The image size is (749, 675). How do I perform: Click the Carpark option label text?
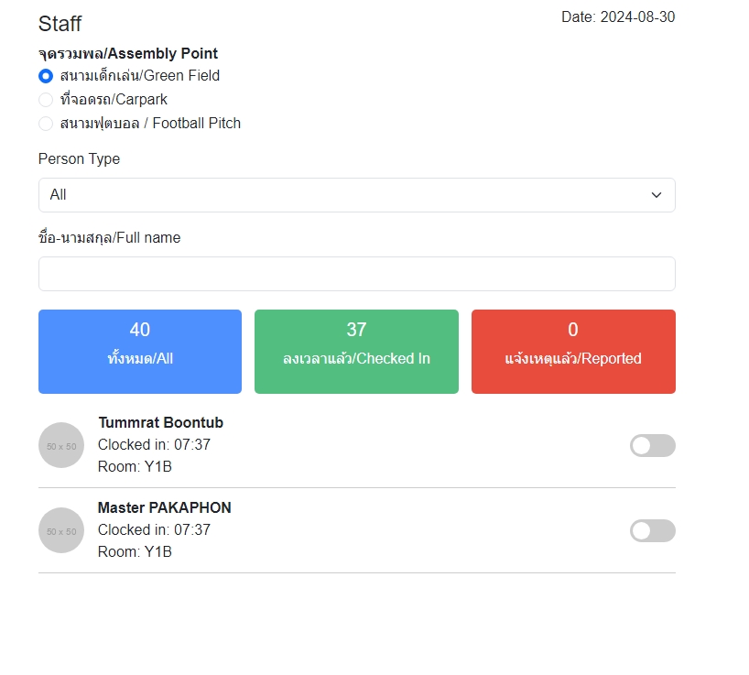pos(114,100)
